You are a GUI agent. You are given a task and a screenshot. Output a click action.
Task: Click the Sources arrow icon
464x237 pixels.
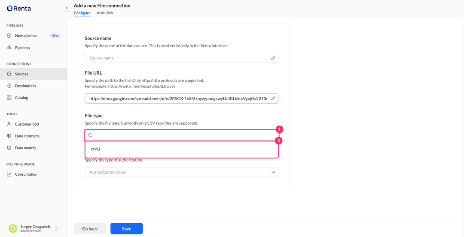9,74
